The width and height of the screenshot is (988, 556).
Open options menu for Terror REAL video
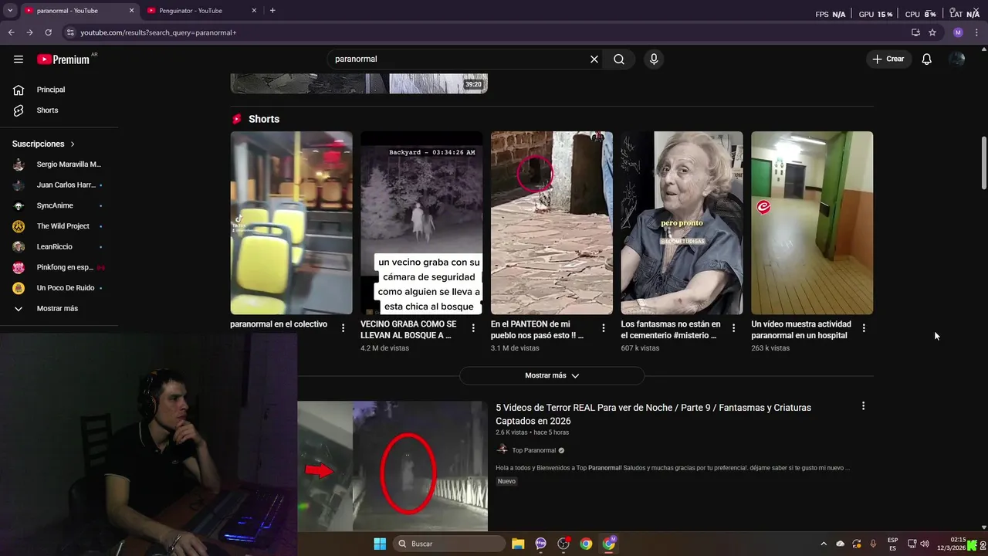tap(863, 406)
